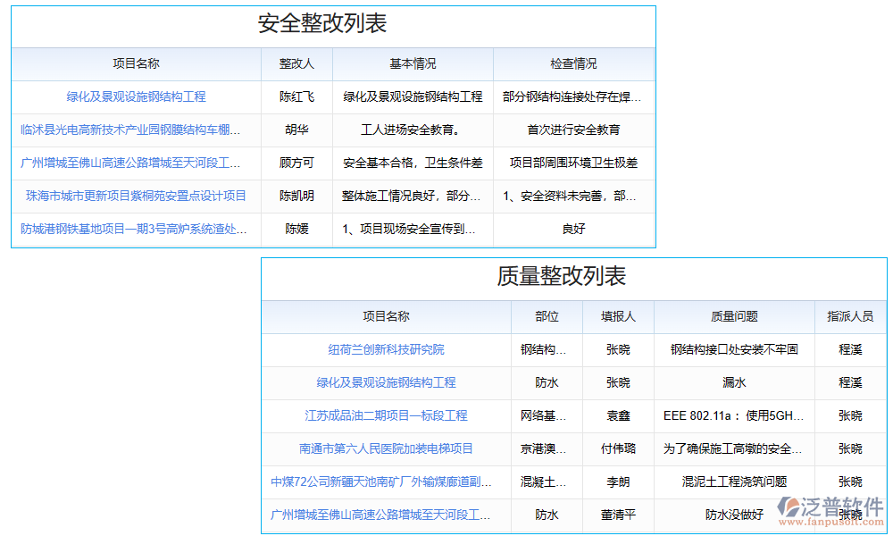
Task: Sort by the 项目名称 column header
Action: pos(135,63)
